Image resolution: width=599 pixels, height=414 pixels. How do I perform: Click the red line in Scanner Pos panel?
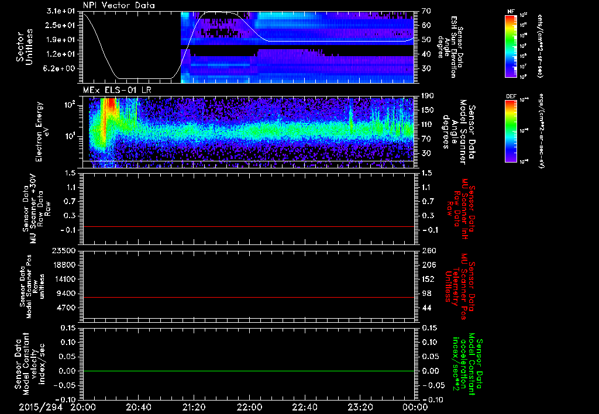249,297
